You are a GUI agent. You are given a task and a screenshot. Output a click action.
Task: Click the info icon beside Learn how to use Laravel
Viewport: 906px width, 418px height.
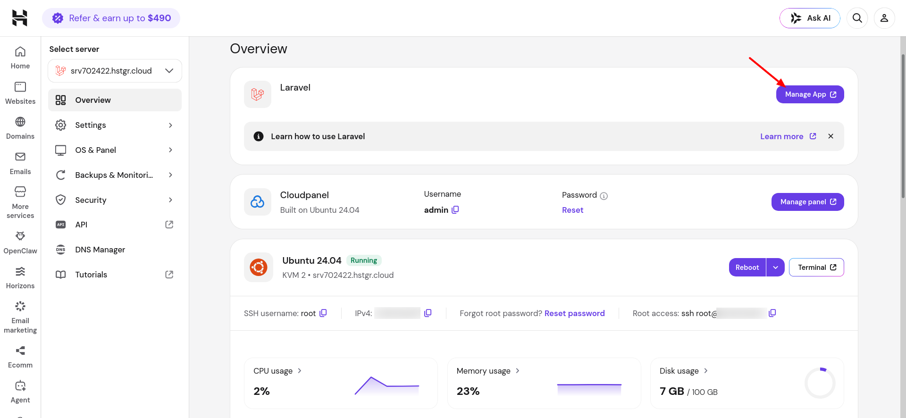259,136
